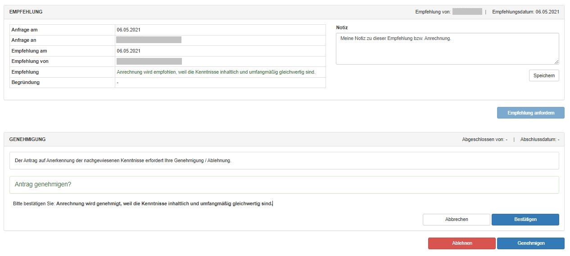The image size is (570, 256).
Task: Click the bold confirmation sentence after 'Bitte bestätigen Sie'
Action: click(x=164, y=203)
